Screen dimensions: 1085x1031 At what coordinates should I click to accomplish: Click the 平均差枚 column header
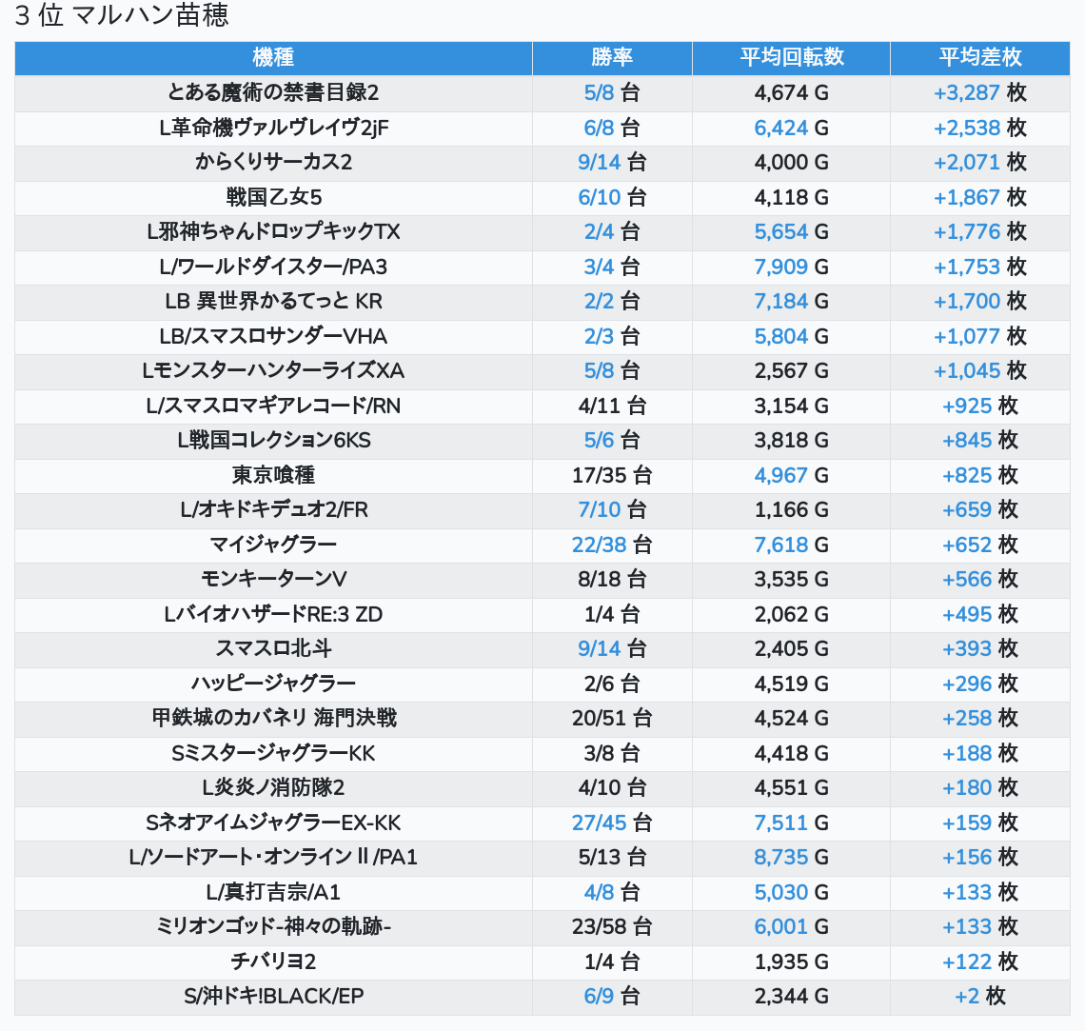click(x=979, y=57)
